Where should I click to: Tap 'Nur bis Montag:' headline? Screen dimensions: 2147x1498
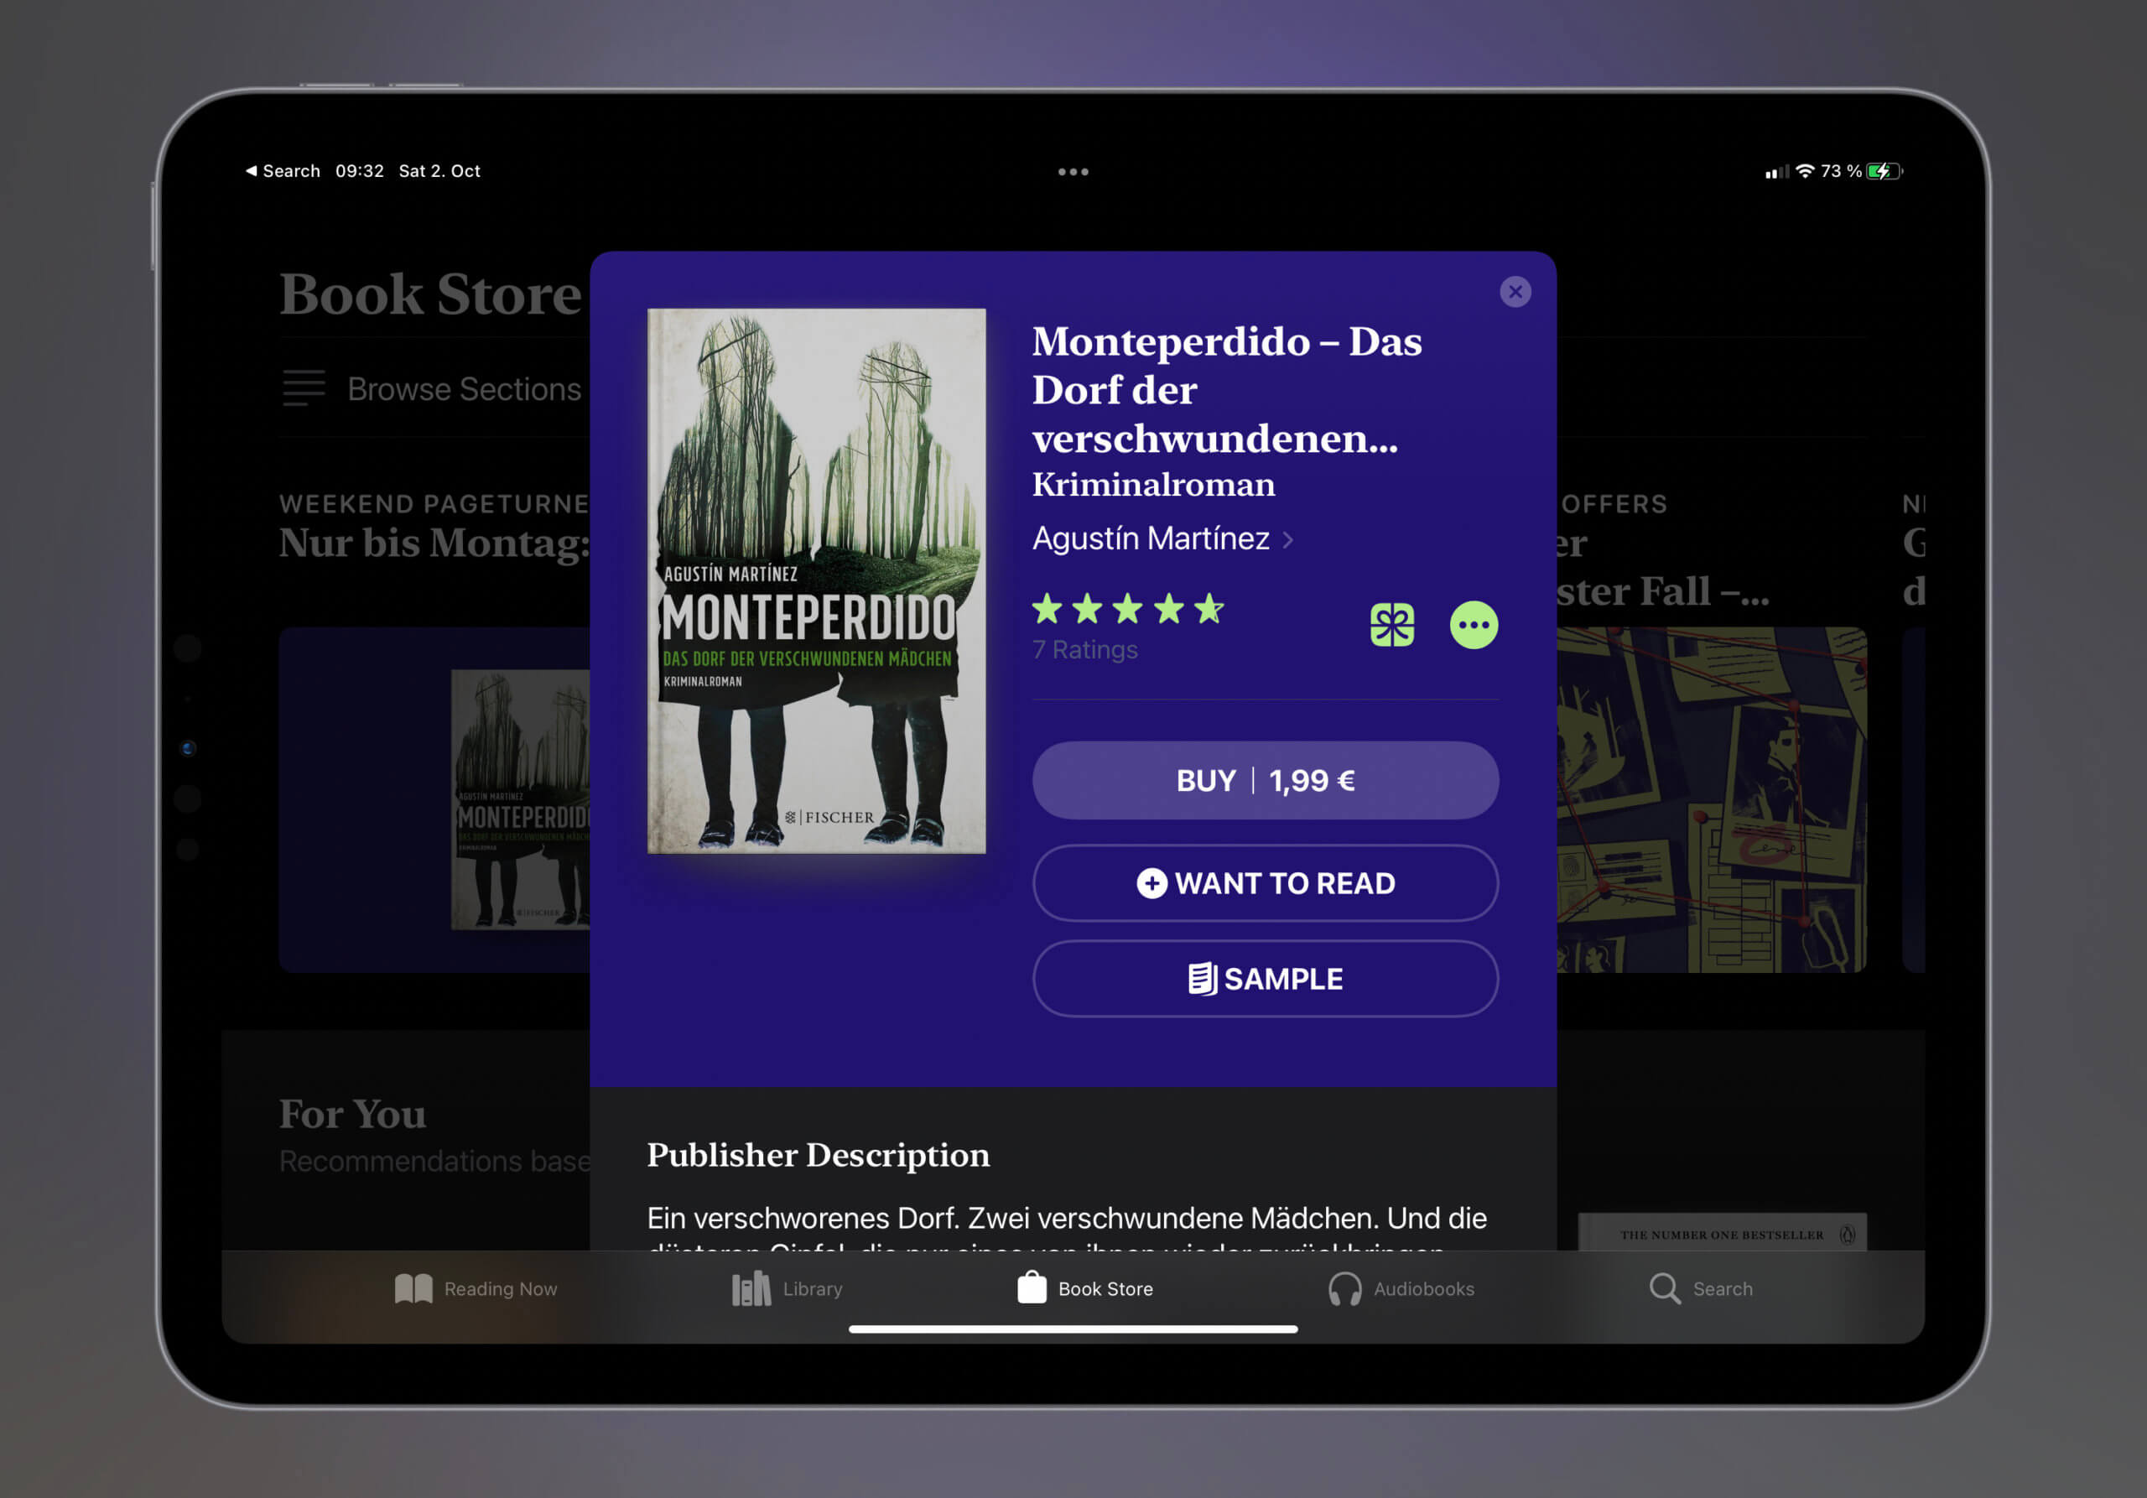pos(434,544)
